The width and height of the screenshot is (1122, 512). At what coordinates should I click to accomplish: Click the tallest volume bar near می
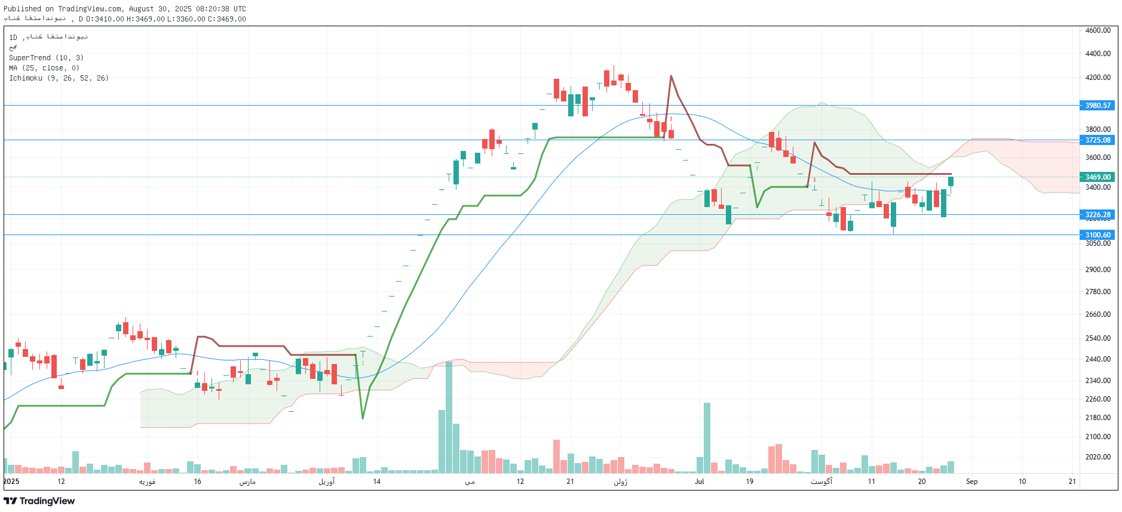point(449,418)
